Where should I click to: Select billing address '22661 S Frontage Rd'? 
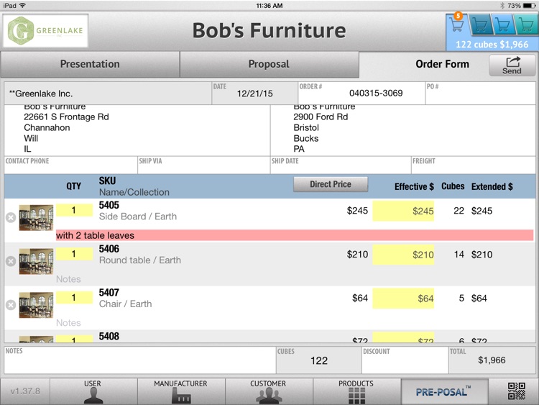pyautogui.click(x=66, y=117)
